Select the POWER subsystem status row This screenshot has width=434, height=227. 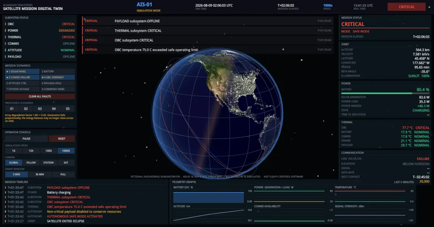pyautogui.click(x=40, y=31)
